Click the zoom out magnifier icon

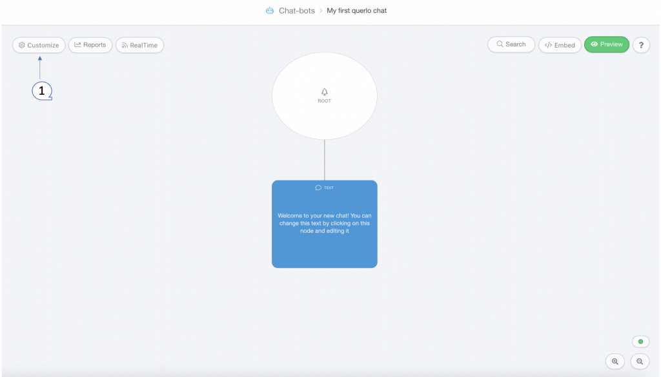[640, 362]
